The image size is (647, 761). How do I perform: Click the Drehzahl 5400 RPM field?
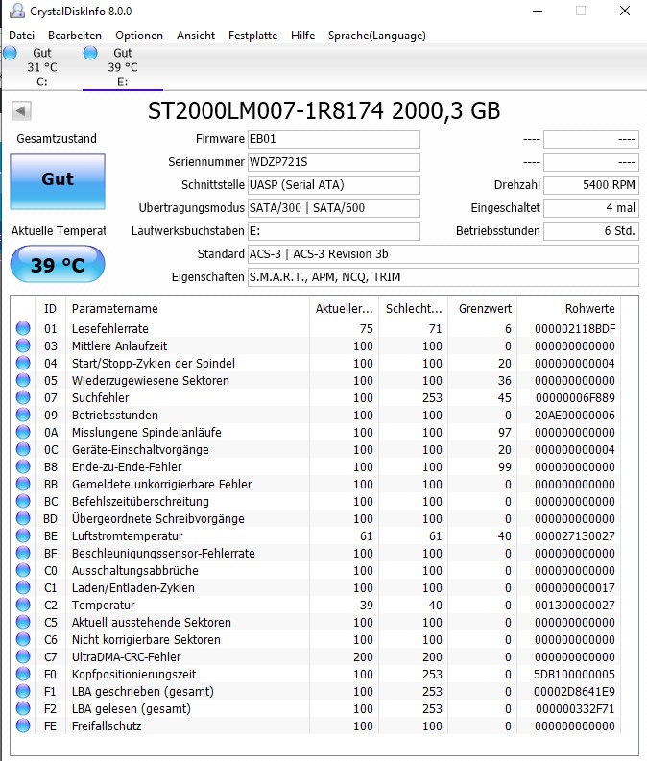tap(590, 185)
